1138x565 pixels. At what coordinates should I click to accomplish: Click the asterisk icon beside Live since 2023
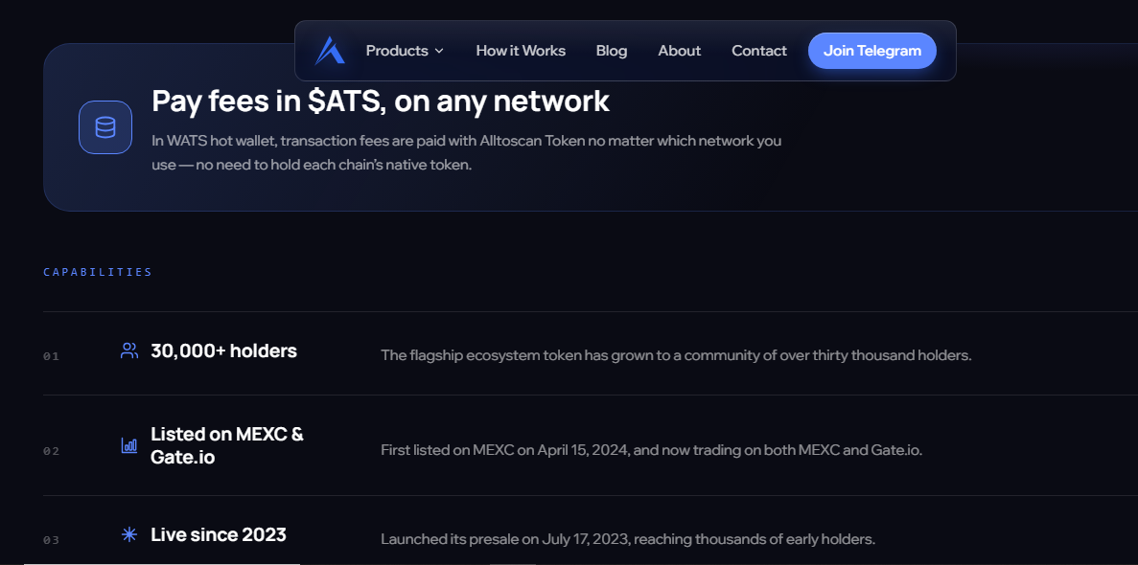129,535
